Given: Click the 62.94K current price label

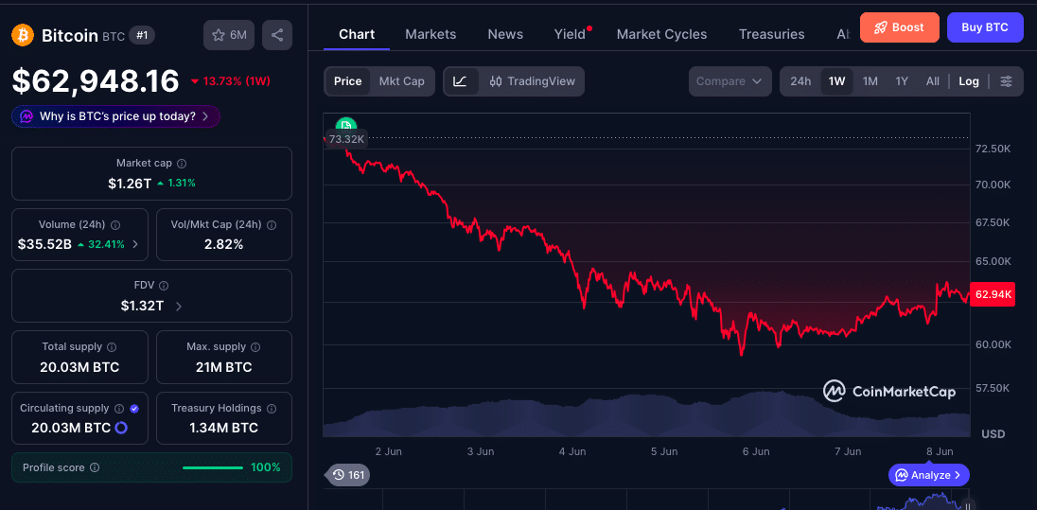Looking at the screenshot, I should (993, 294).
